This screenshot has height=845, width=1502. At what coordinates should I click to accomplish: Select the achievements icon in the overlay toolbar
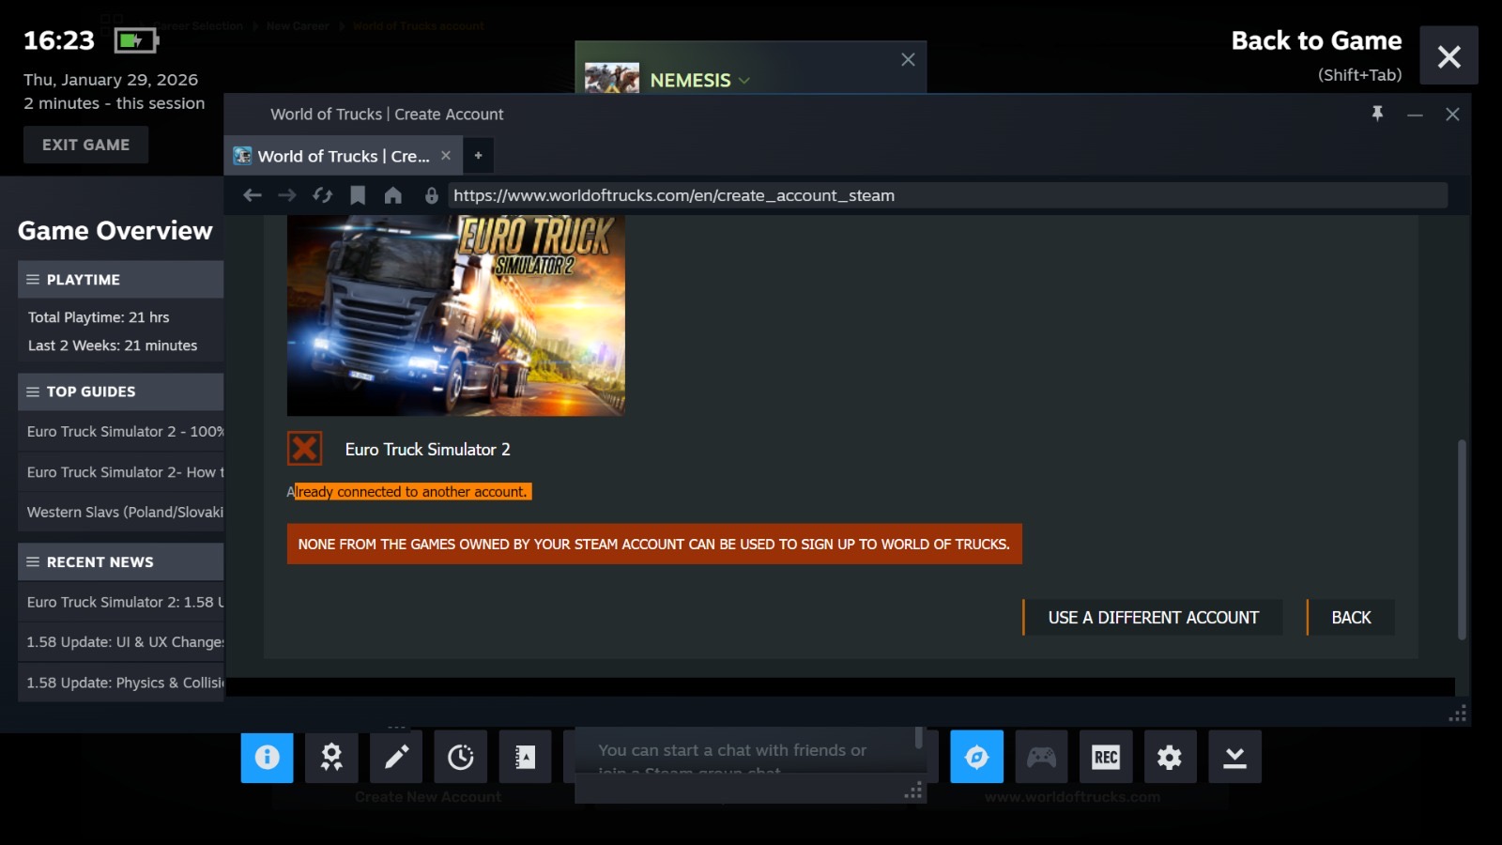coord(331,757)
